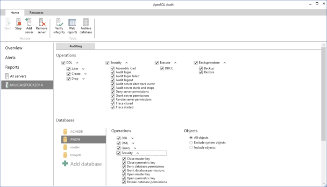Select the ACMEDB database

coord(84,131)
